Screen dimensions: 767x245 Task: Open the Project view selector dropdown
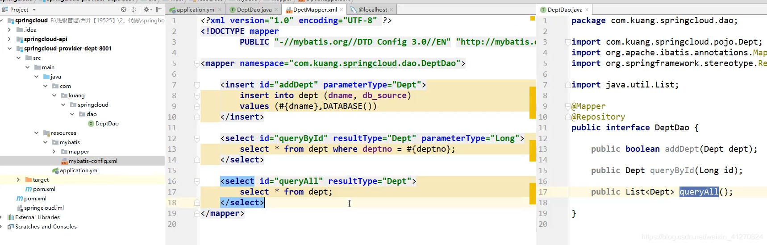[x=34, y=10]
